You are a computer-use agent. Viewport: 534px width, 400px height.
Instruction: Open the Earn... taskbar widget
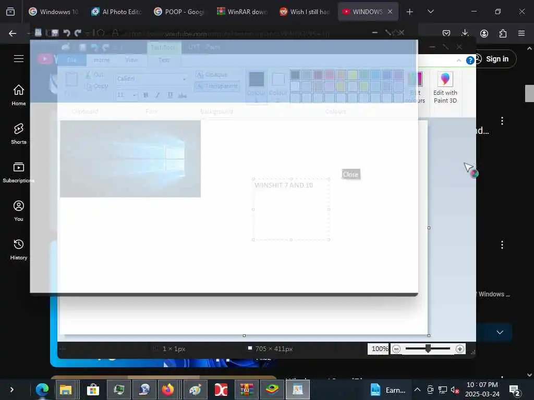[387, 390]
